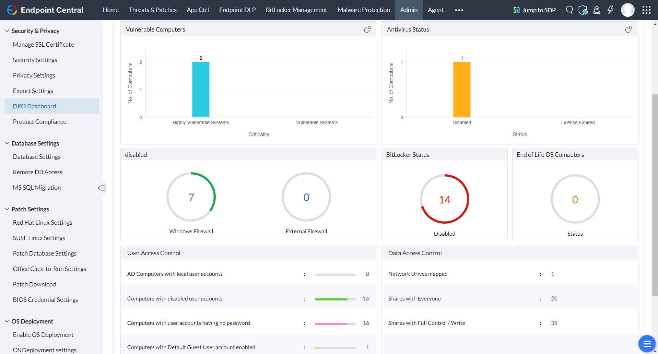Click Jump to SDP
658x354 pixels.
[534, 10]
